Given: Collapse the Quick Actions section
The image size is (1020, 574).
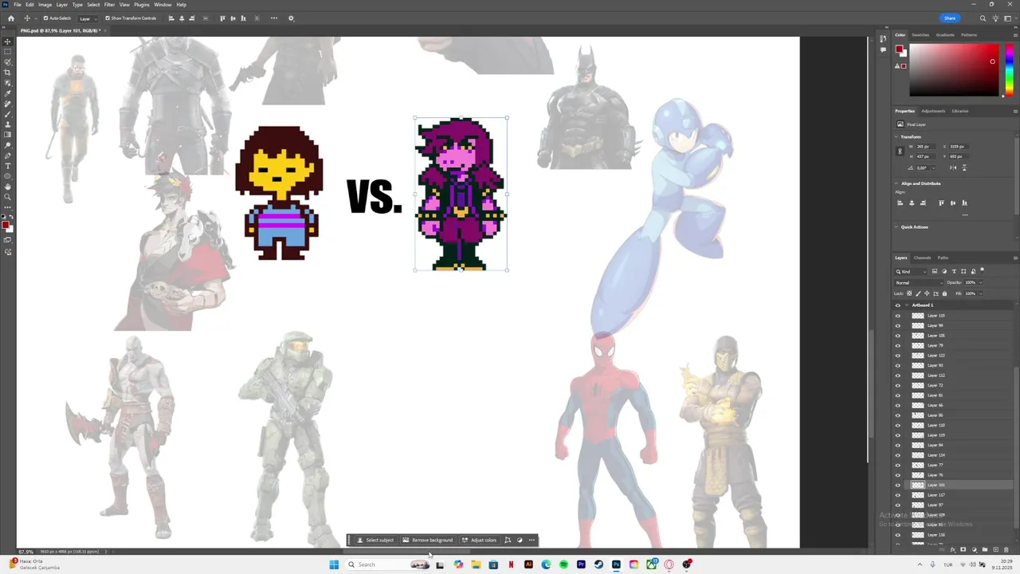Looking at the screenshot, I should coord(896,227).
